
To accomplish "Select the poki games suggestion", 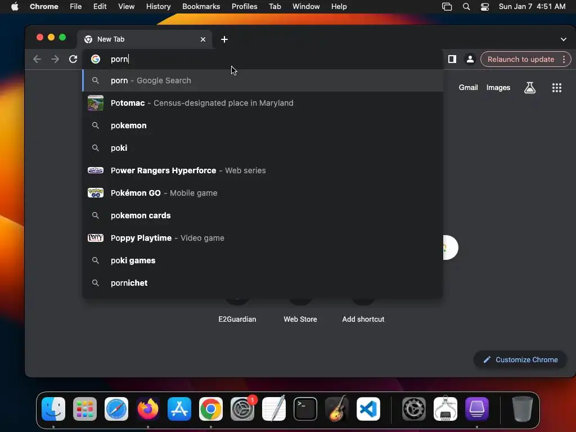I will (x=263, y=260).
